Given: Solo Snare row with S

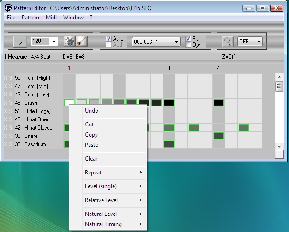Looking at the screenshot, I should click(11, 136).
